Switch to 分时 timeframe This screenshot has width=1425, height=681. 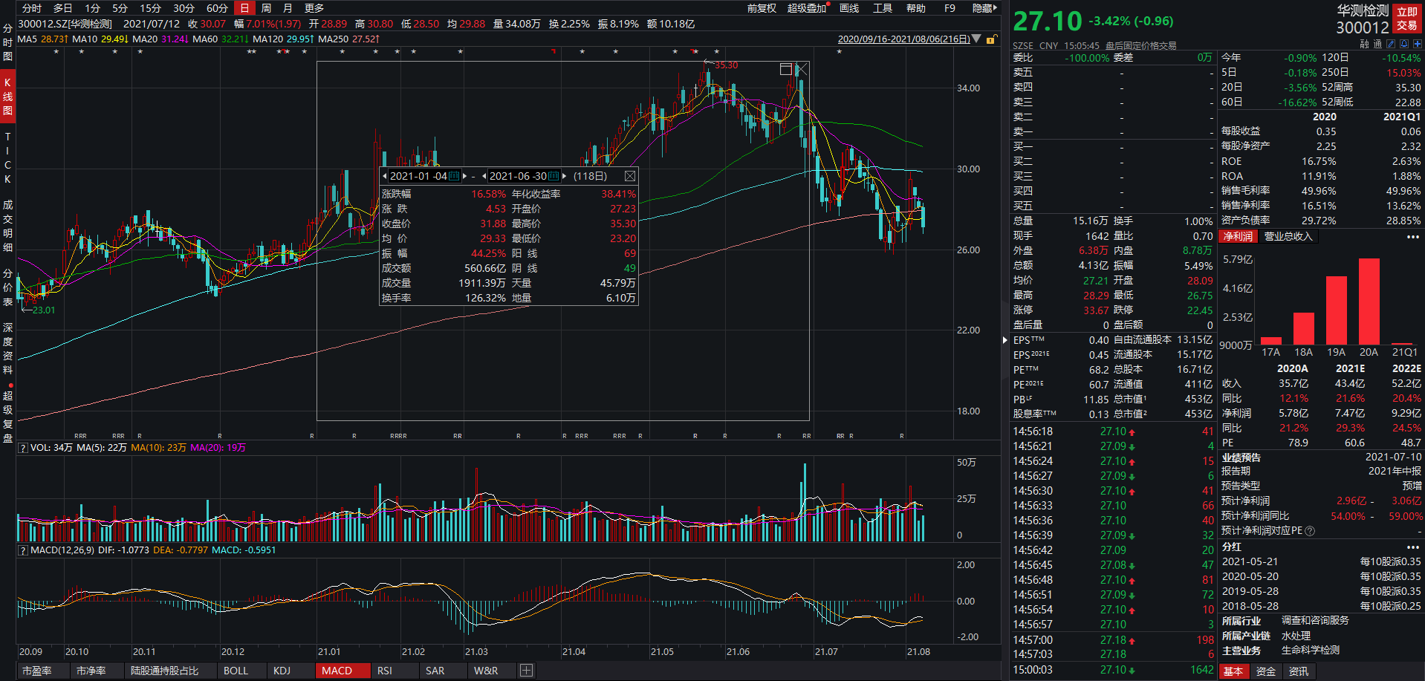(x=32, y=8)
